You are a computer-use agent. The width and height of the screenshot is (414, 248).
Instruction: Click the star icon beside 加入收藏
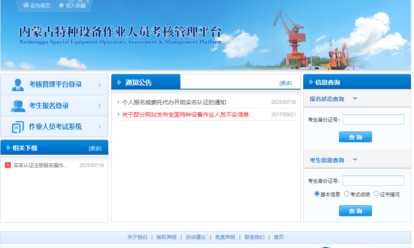coord(61,5)
